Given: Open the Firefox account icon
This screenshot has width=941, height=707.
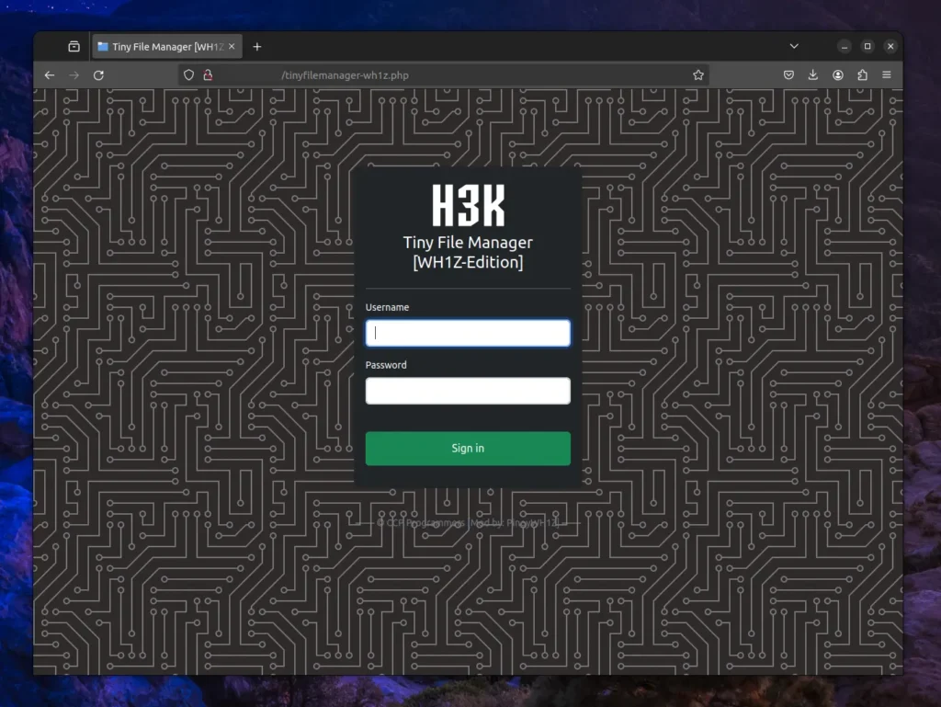Looking at the screenshot, I should pos(838,75).
